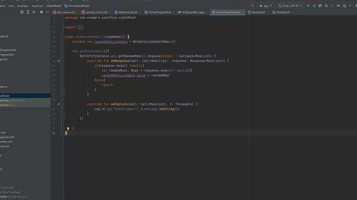Click the return keyword in else block
This screenshot has width=357, height=200.
pos(107,85)
